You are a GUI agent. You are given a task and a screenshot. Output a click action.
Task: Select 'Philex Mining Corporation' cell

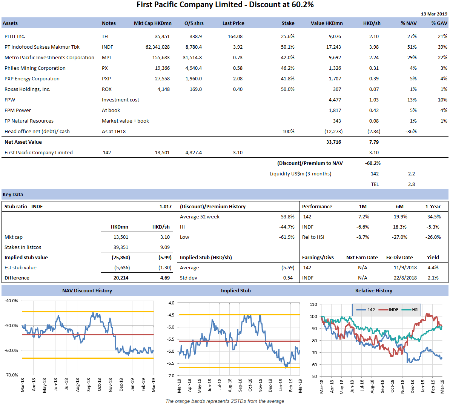35,68
